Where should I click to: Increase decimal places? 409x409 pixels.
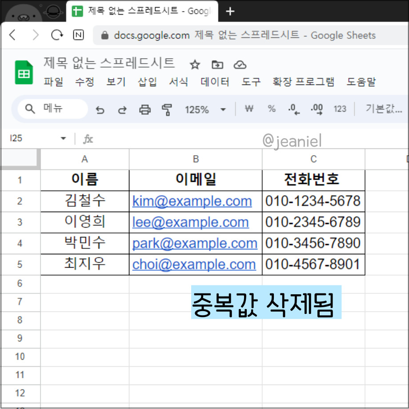(317, 109)
